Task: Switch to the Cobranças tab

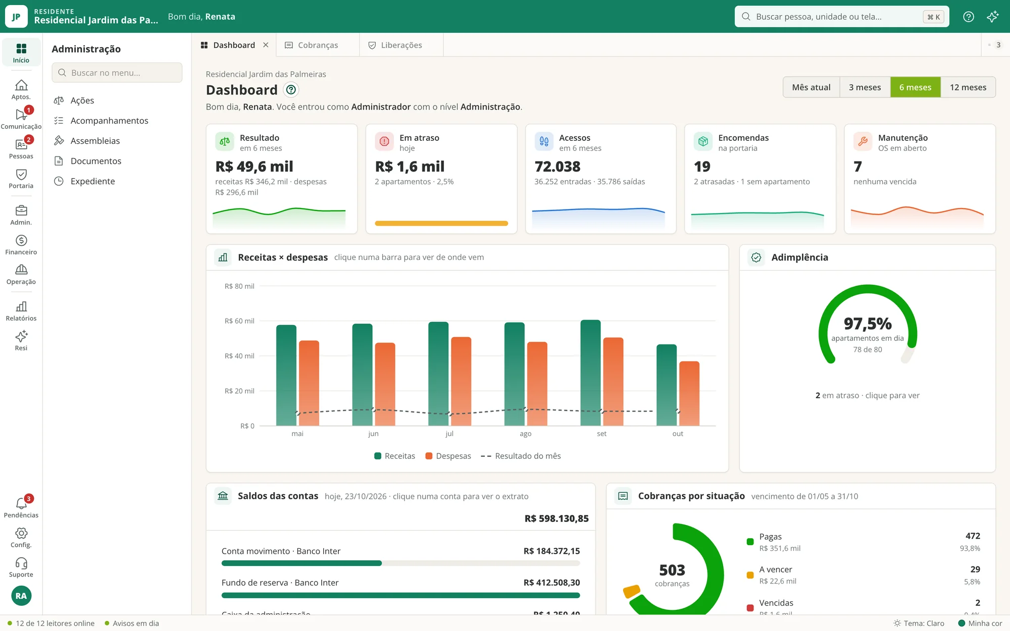Action: (x=318, y=45)
